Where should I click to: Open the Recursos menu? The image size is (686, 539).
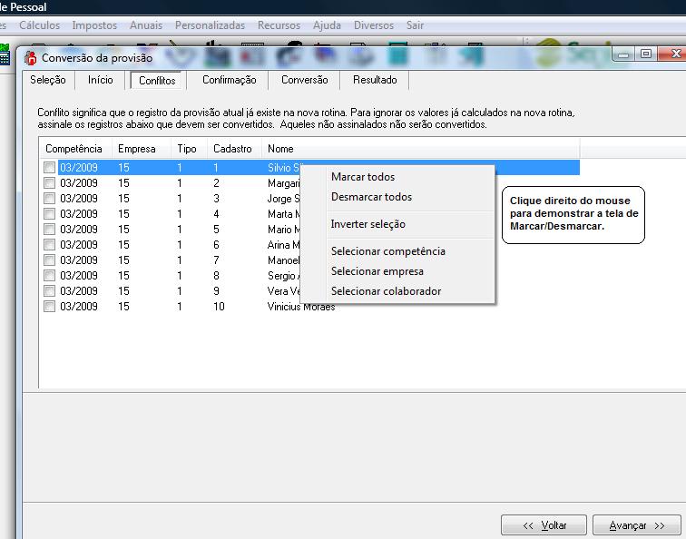[x=279, y=25]
